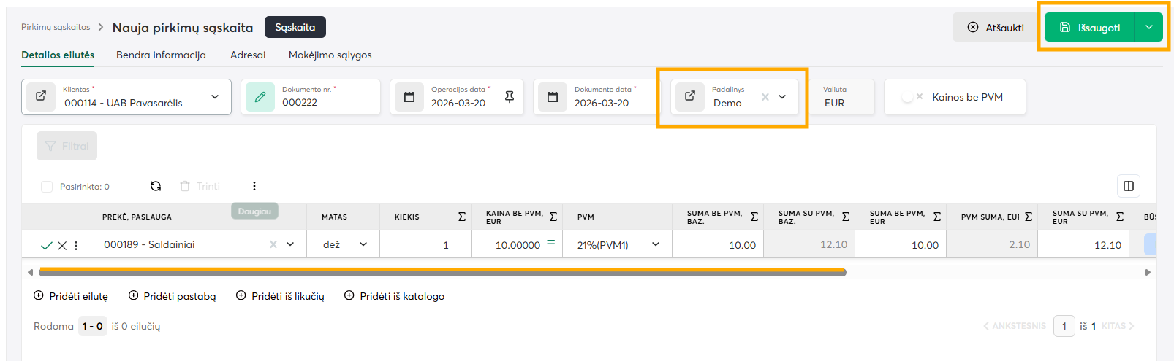Open the column layout settings icon
This screenshot has width=1174, height=361.
(x=1128, y=186)
